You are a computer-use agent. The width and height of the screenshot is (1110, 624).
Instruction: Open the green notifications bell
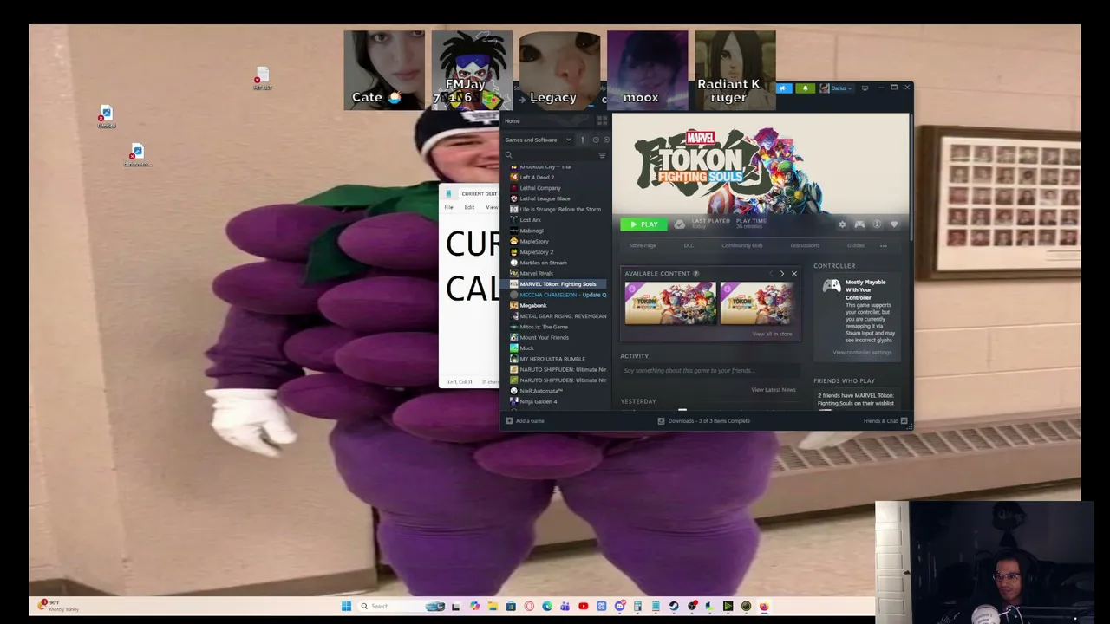click(805, 88)
